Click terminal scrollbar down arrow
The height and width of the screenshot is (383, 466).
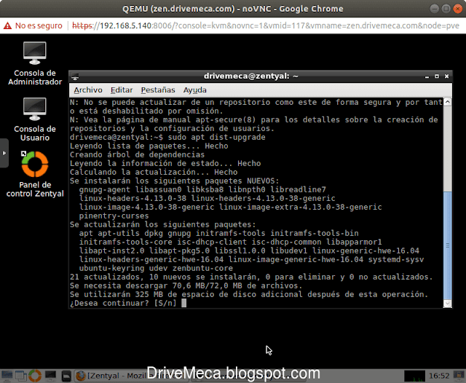point(447,304)
